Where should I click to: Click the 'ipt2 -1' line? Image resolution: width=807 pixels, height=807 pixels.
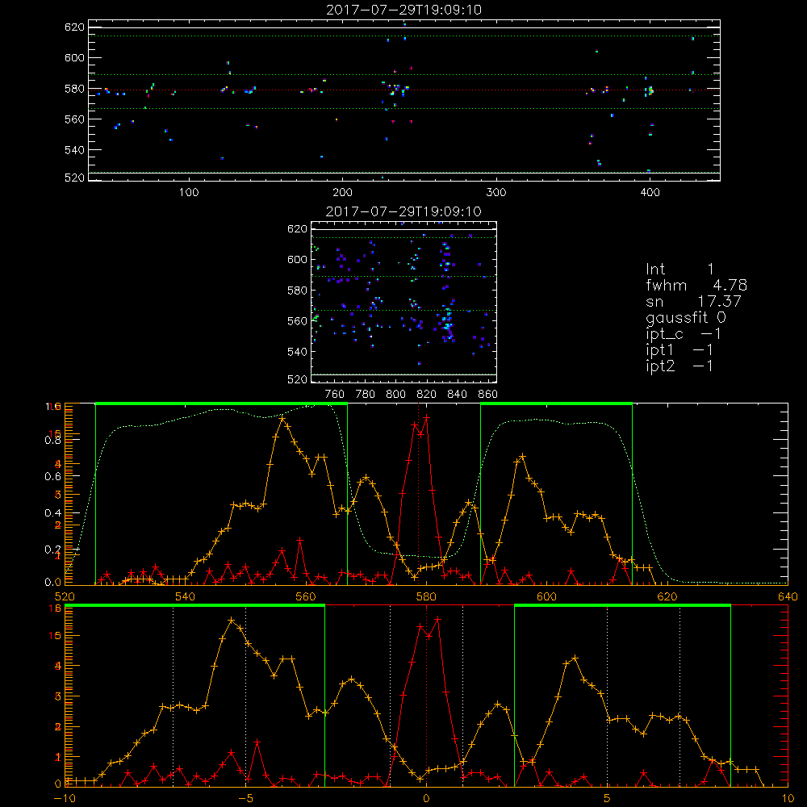(x=679, y=366)
